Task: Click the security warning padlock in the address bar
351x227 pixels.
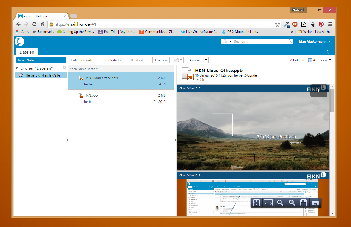Action: (x=51, y=24)
